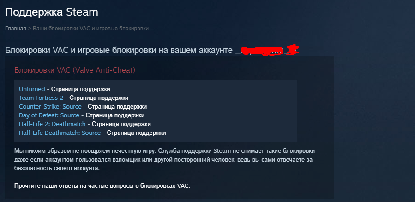Select the Half-Life Deathmatch: Source link
Image resolution: width=415 pixels, height=202 pixels.
coord(60,133)
